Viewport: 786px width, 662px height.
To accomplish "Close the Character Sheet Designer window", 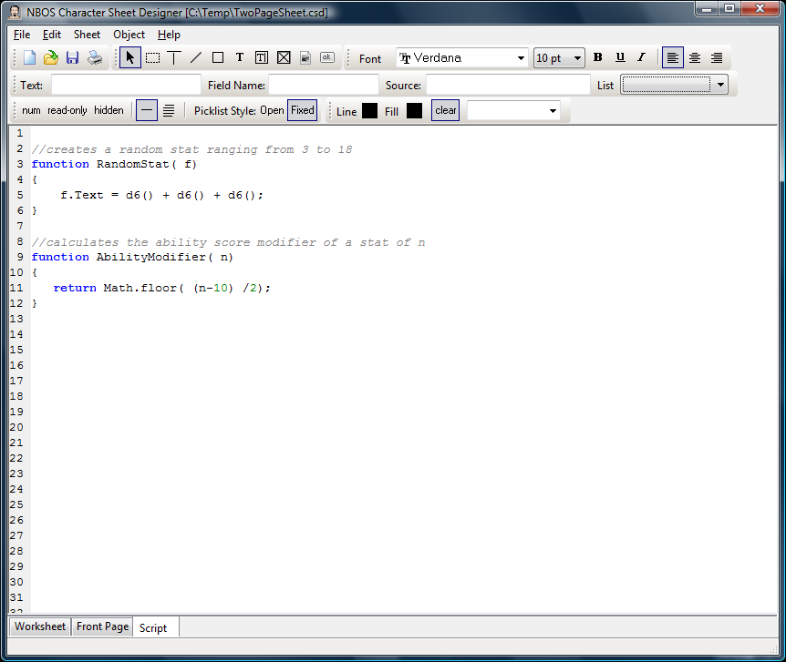I will (x=760, y=8).
